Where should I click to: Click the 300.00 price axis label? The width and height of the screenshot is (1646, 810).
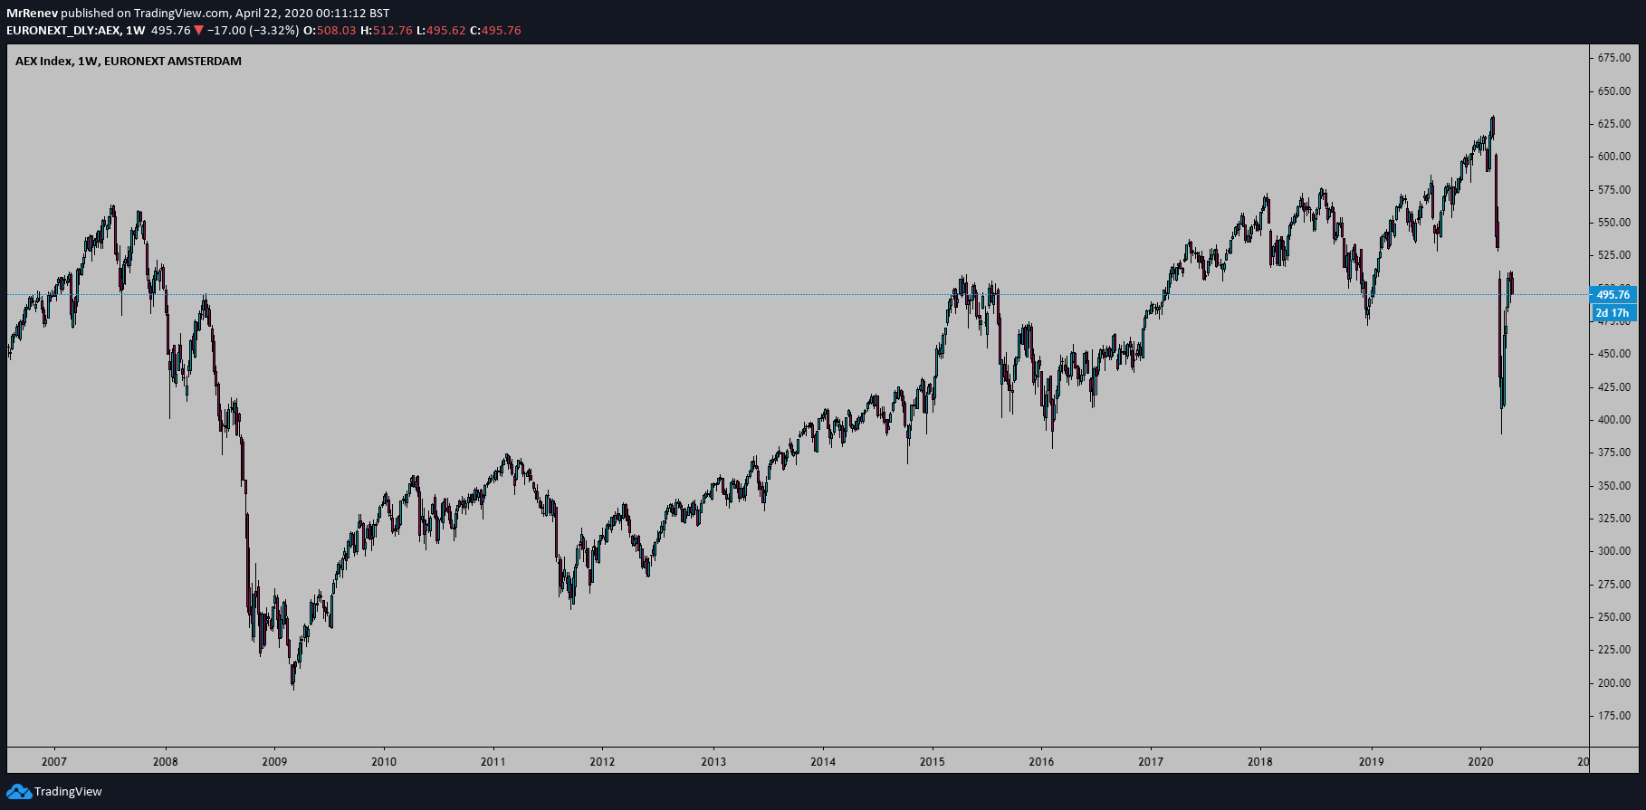1614,551
